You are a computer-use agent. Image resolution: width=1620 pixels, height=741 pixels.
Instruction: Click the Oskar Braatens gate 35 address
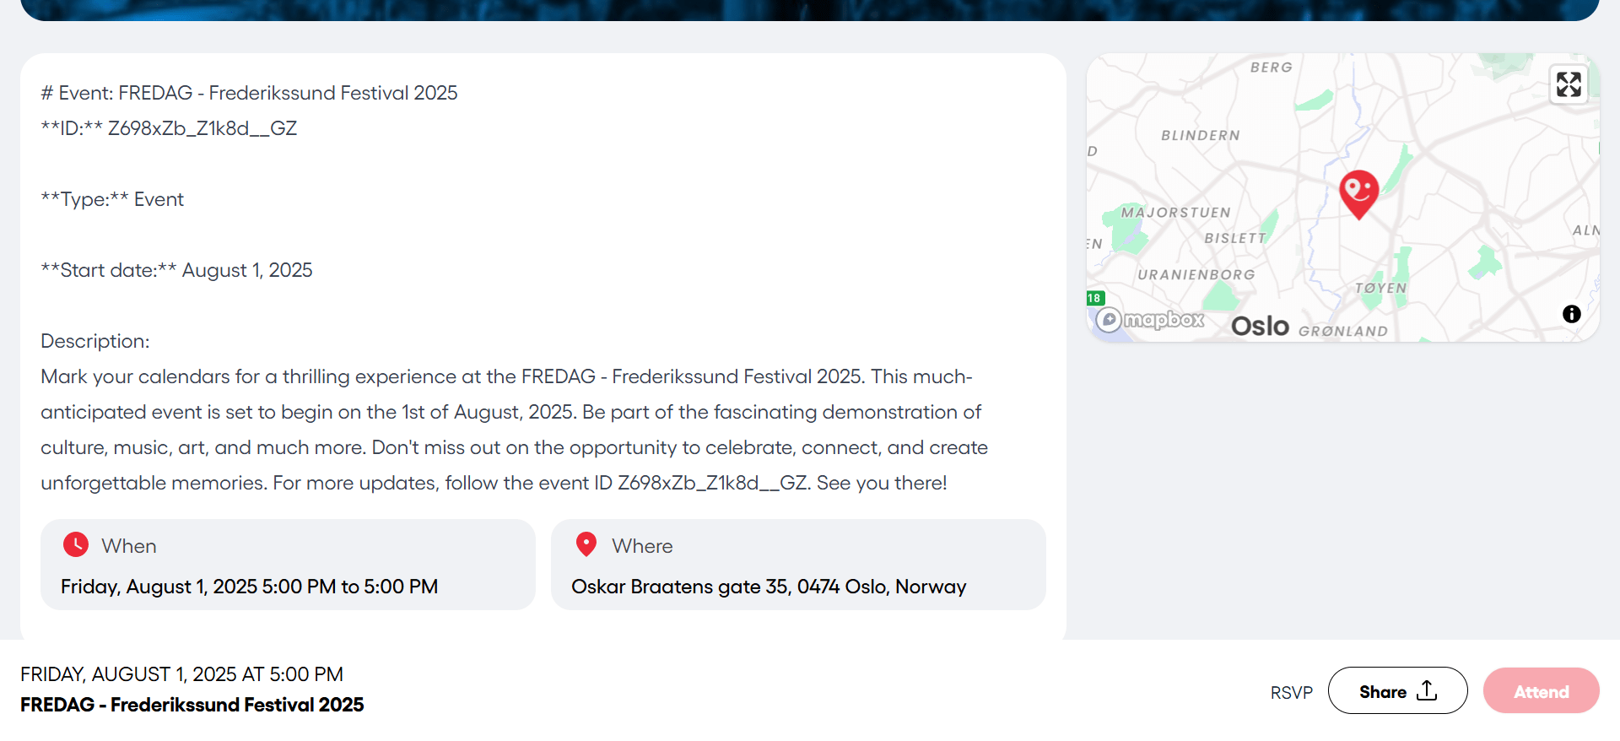coord(768,587)
